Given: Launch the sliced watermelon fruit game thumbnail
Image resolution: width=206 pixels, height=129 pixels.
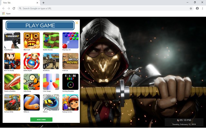Looking at the screenshot, I should pyautogui.click(x=12, y=82).
